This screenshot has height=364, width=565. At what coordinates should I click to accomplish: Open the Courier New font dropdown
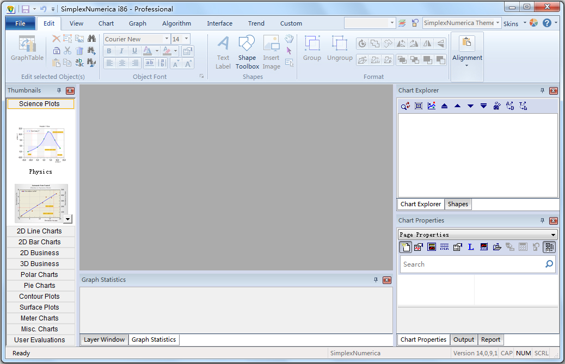click(167, 39)
